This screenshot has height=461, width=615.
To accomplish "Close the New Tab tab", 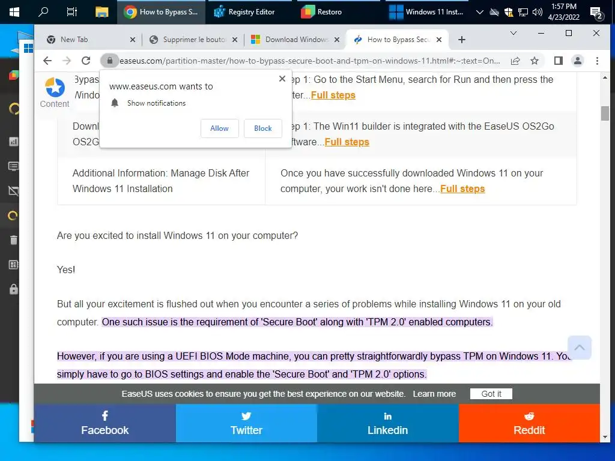I will [x=133, y=40].
